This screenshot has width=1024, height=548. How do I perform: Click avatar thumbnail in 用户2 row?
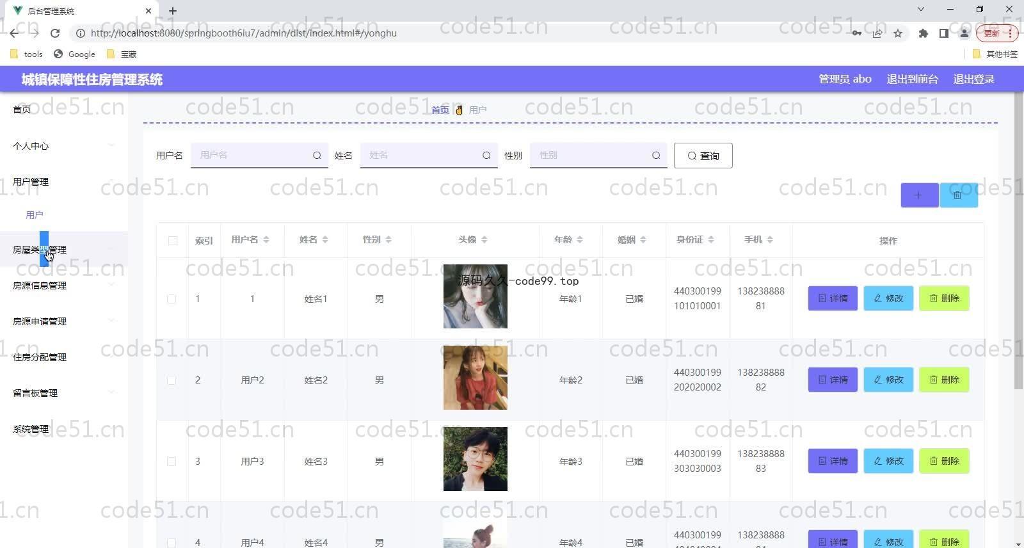(476, 378)
